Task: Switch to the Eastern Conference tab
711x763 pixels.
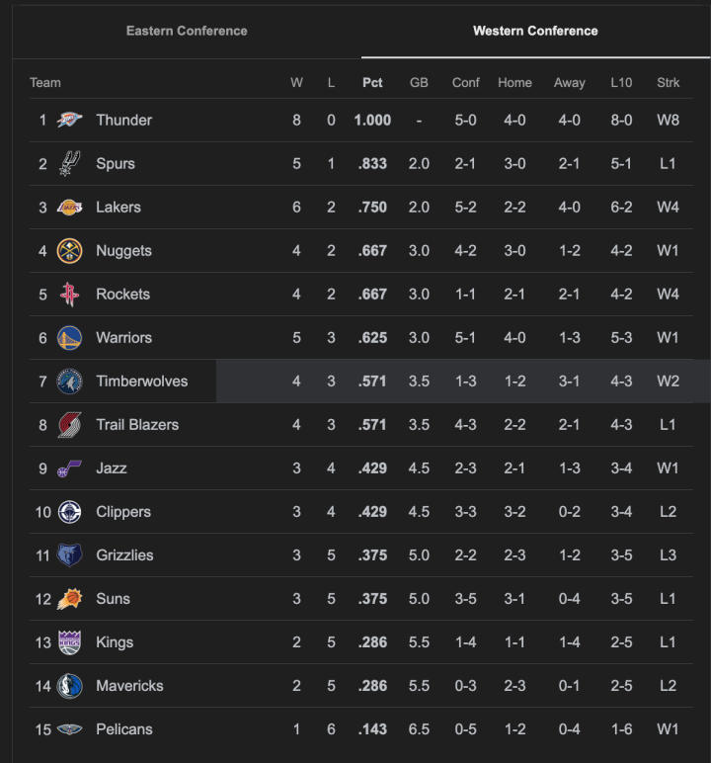Action: click(x=187, y=31)
